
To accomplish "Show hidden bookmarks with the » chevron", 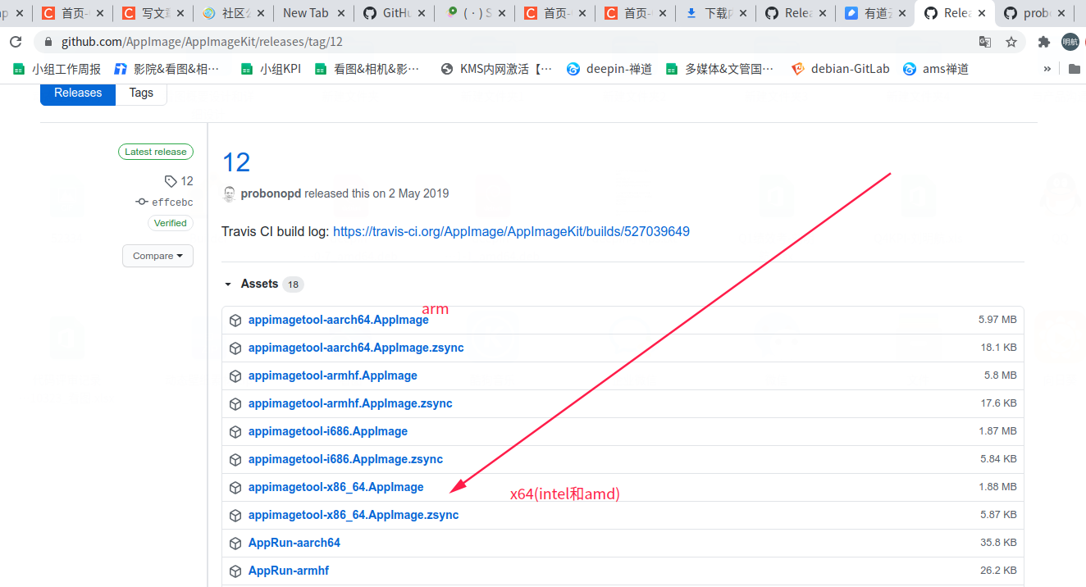I will pos(1047,69).
